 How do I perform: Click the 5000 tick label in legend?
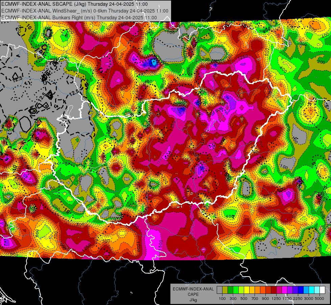[320, 299]
